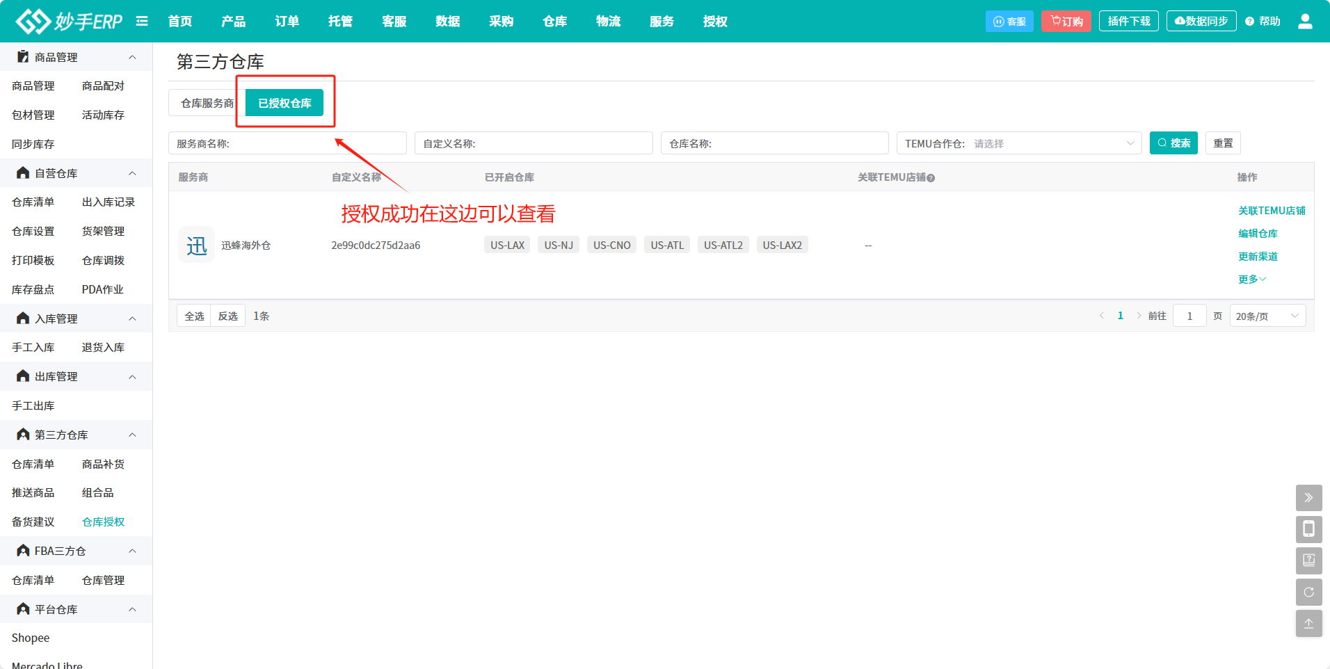This screenshot has width=1330, height=669.
Task: Collapse the 出库管理 sidebar section
Action: click(132, 376)
